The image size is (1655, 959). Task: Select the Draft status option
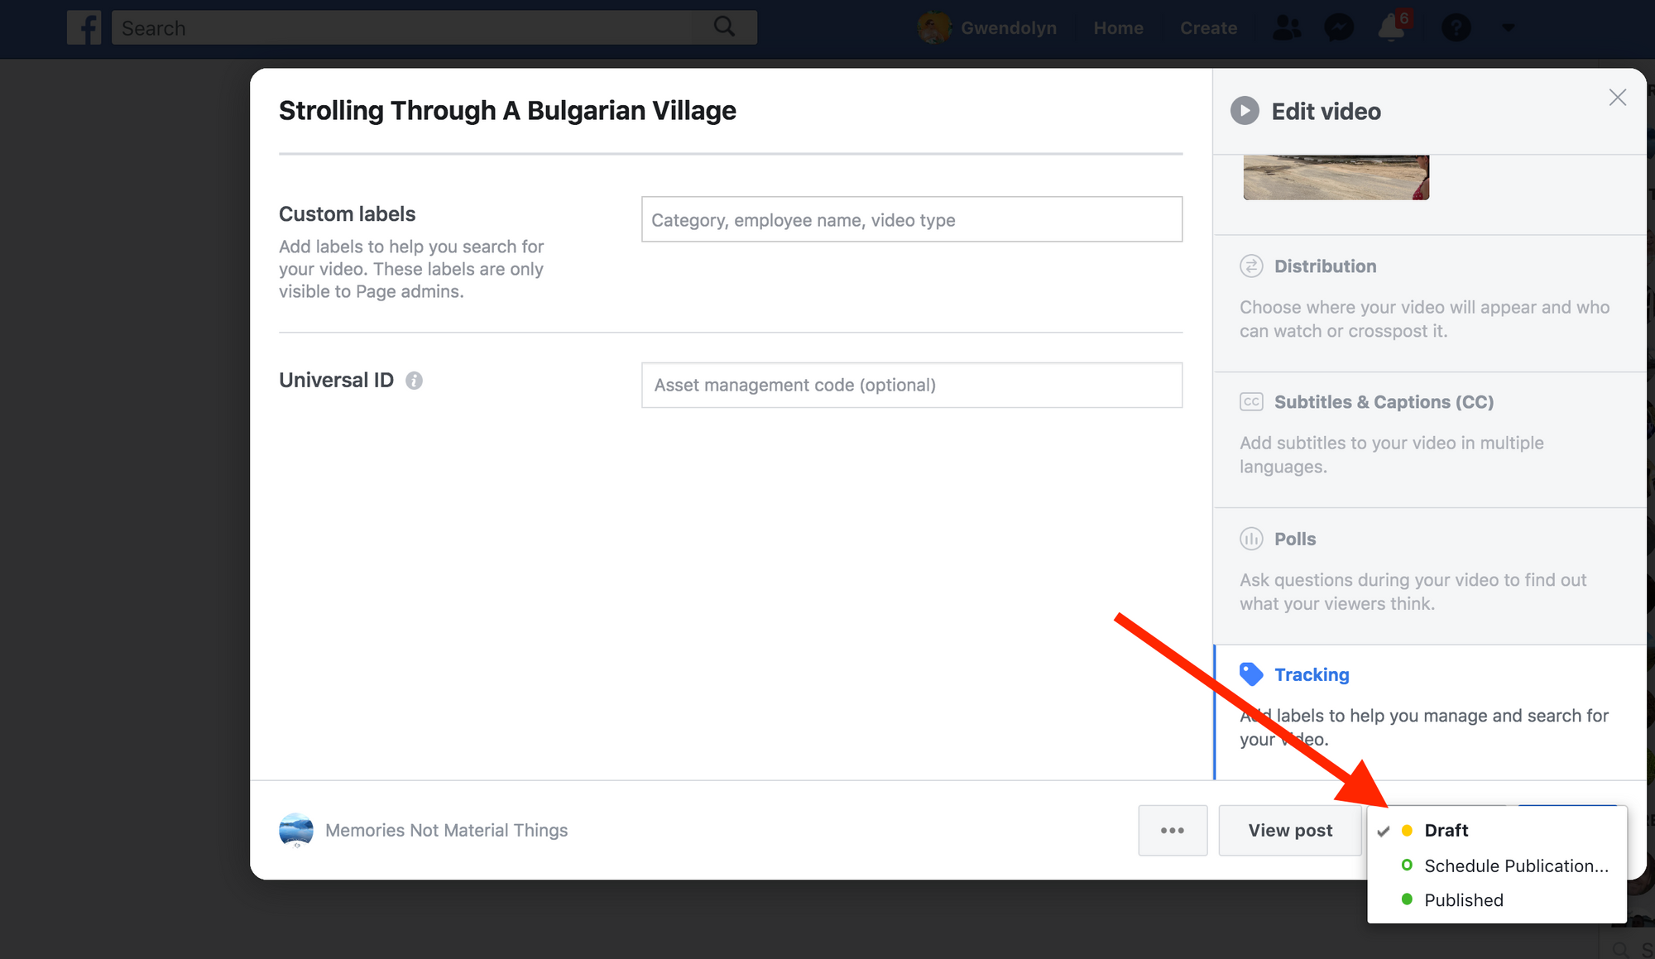1446,831
